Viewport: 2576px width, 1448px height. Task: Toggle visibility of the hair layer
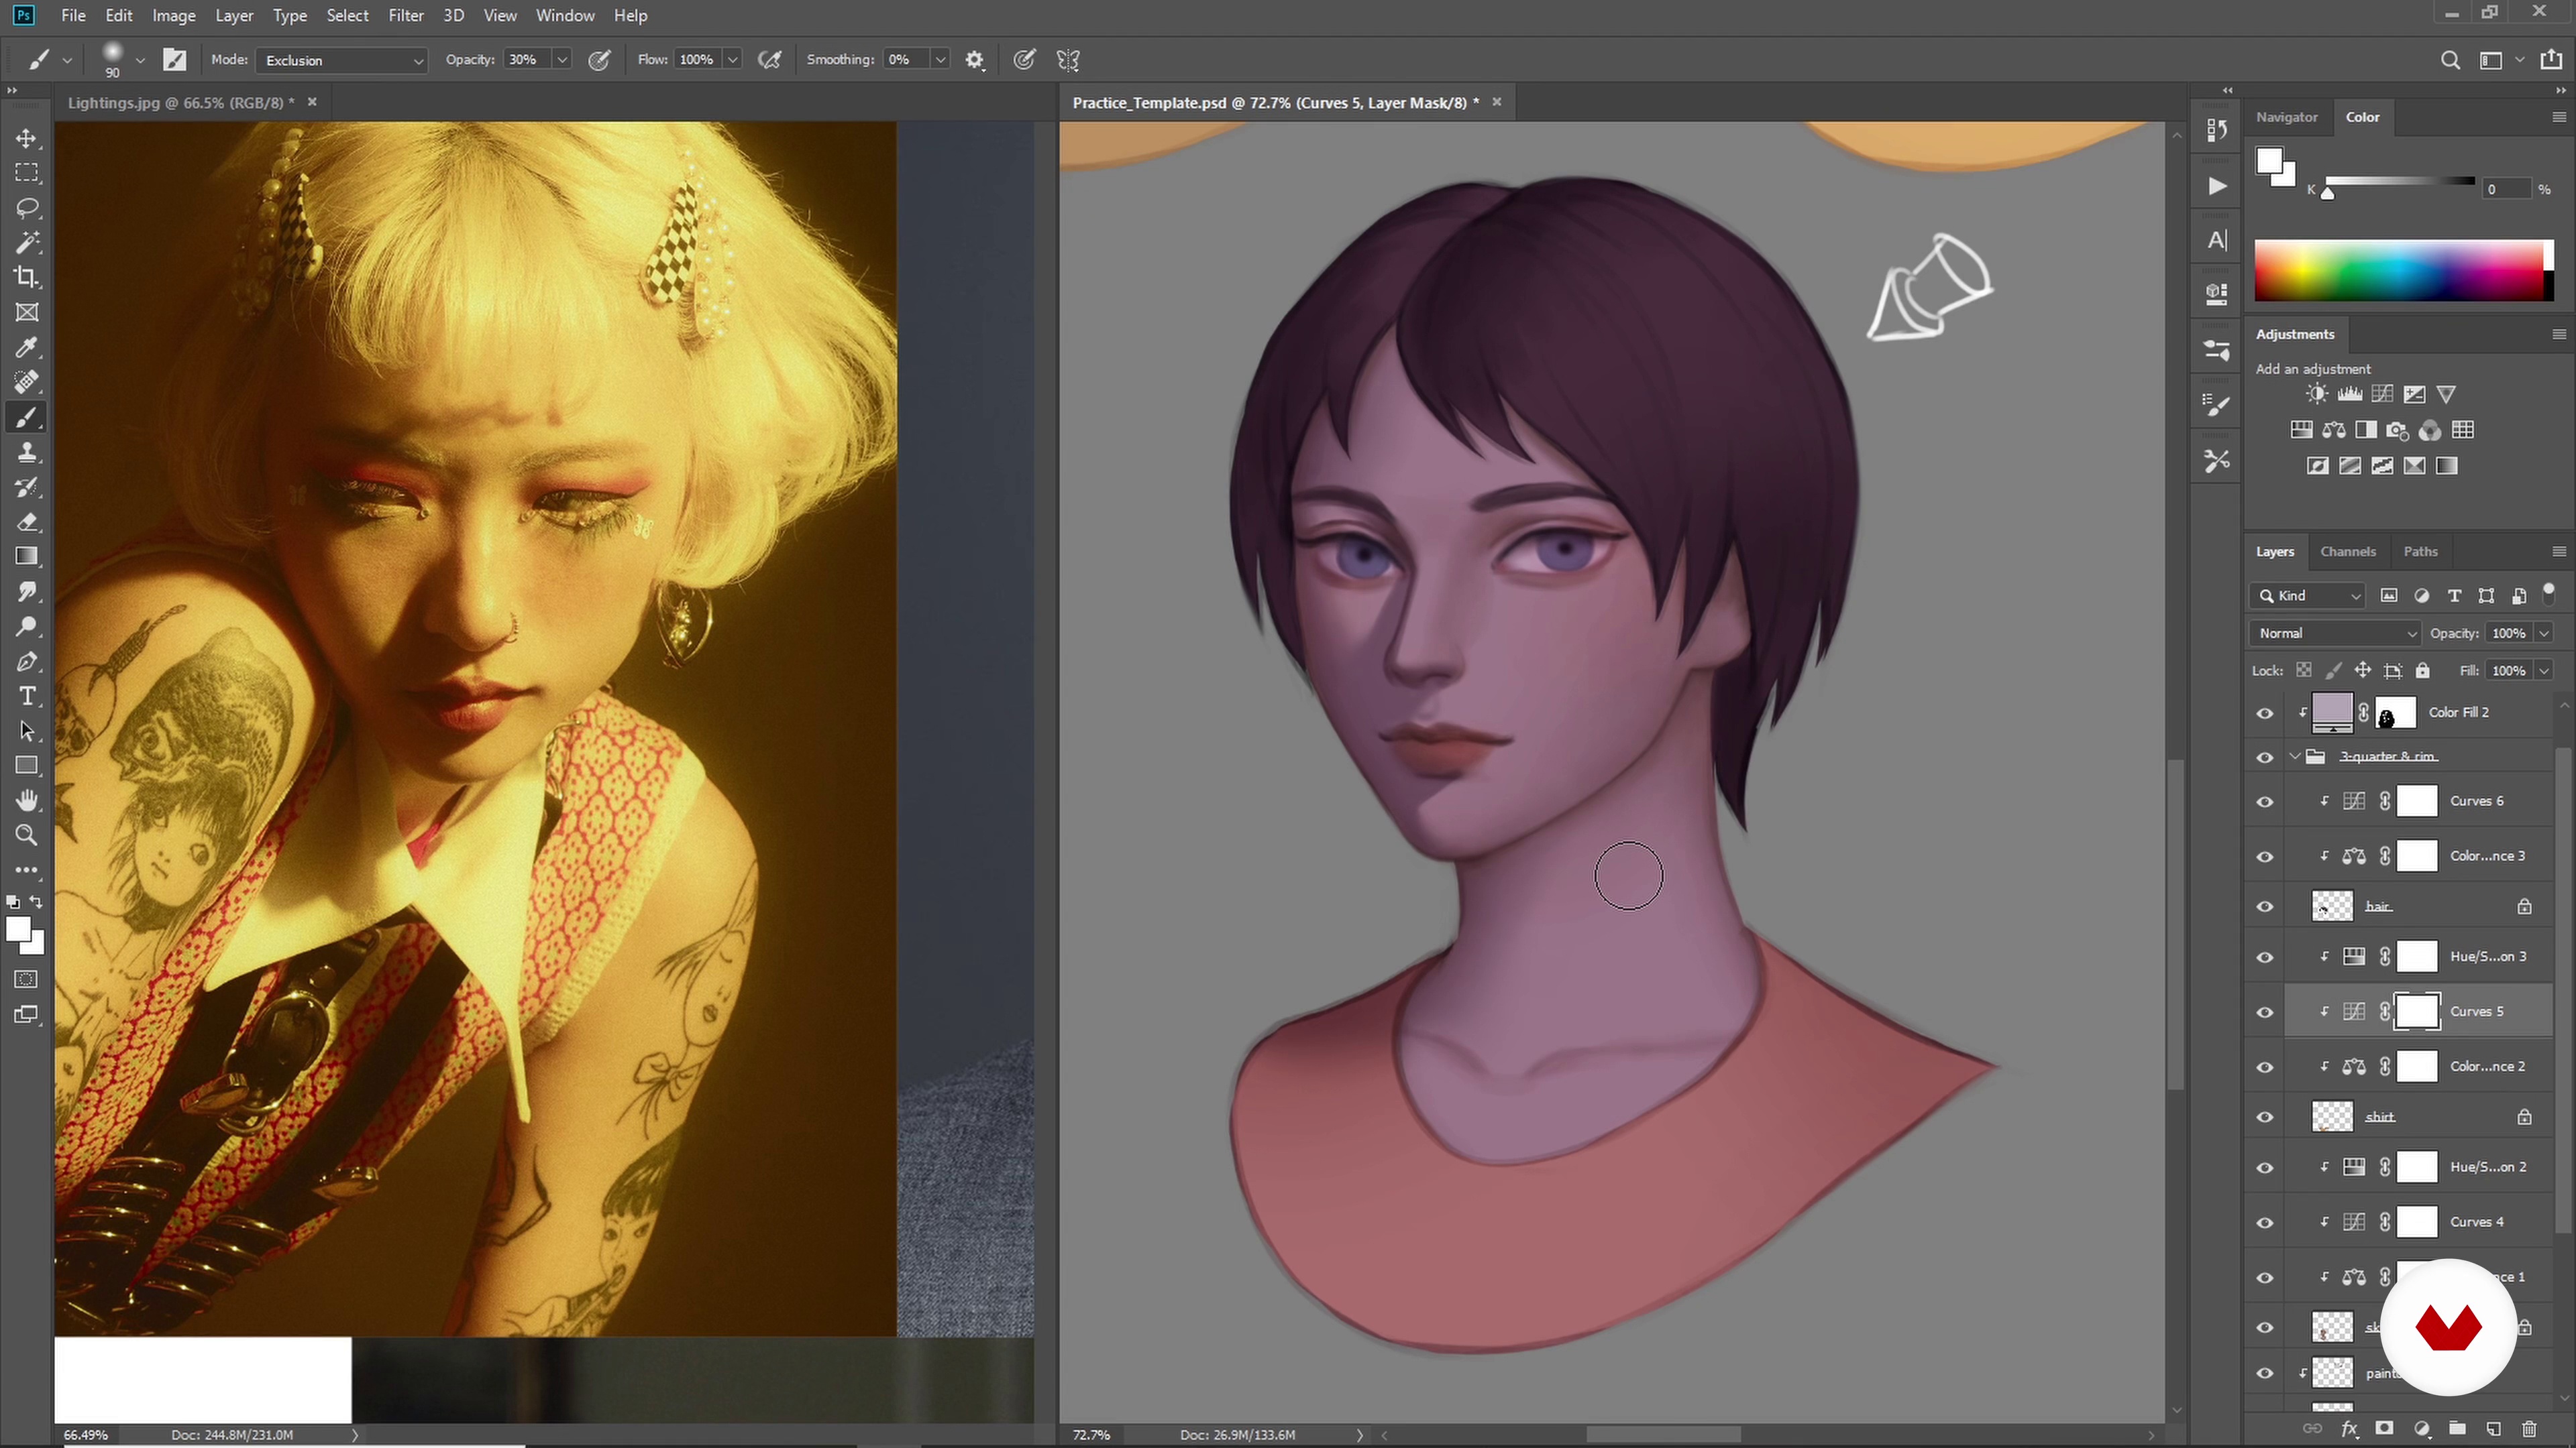[2265, 908]
